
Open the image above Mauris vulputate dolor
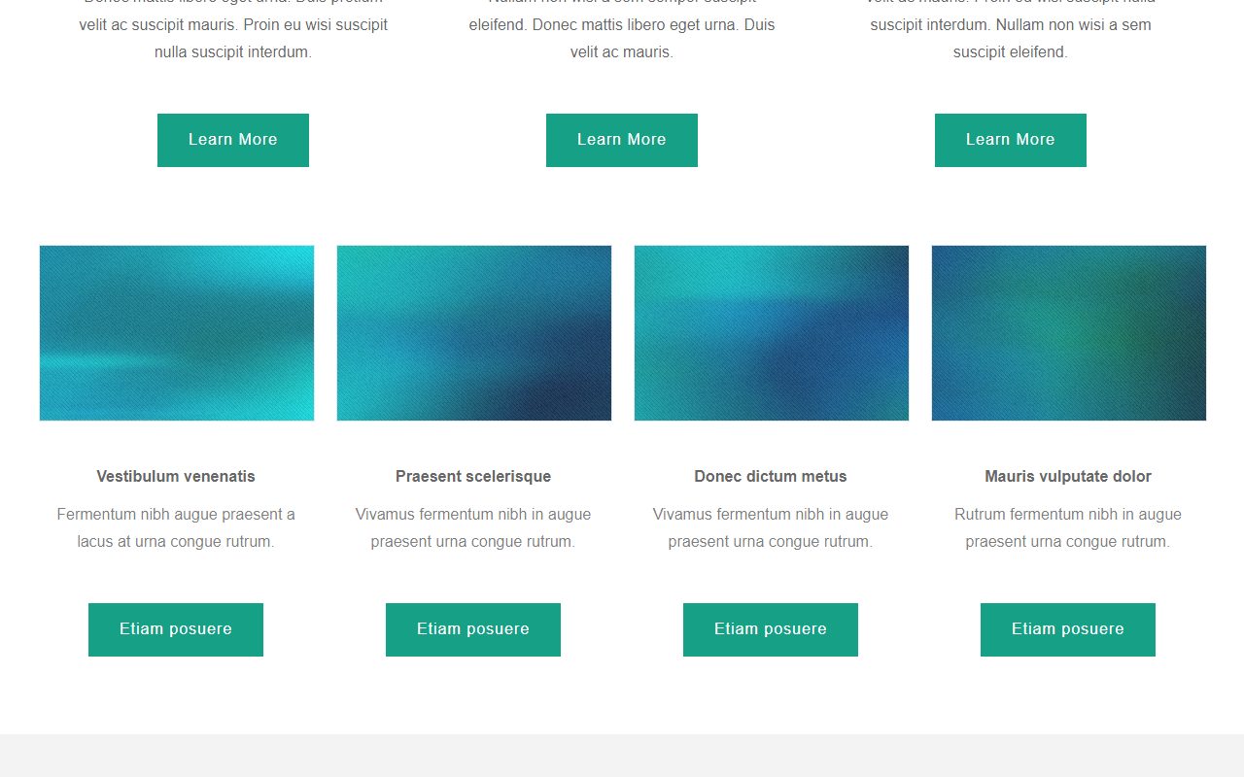(1069, 333)
